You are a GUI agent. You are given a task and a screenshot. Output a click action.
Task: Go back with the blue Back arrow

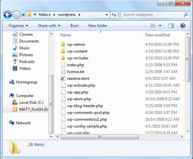point(8,15)
